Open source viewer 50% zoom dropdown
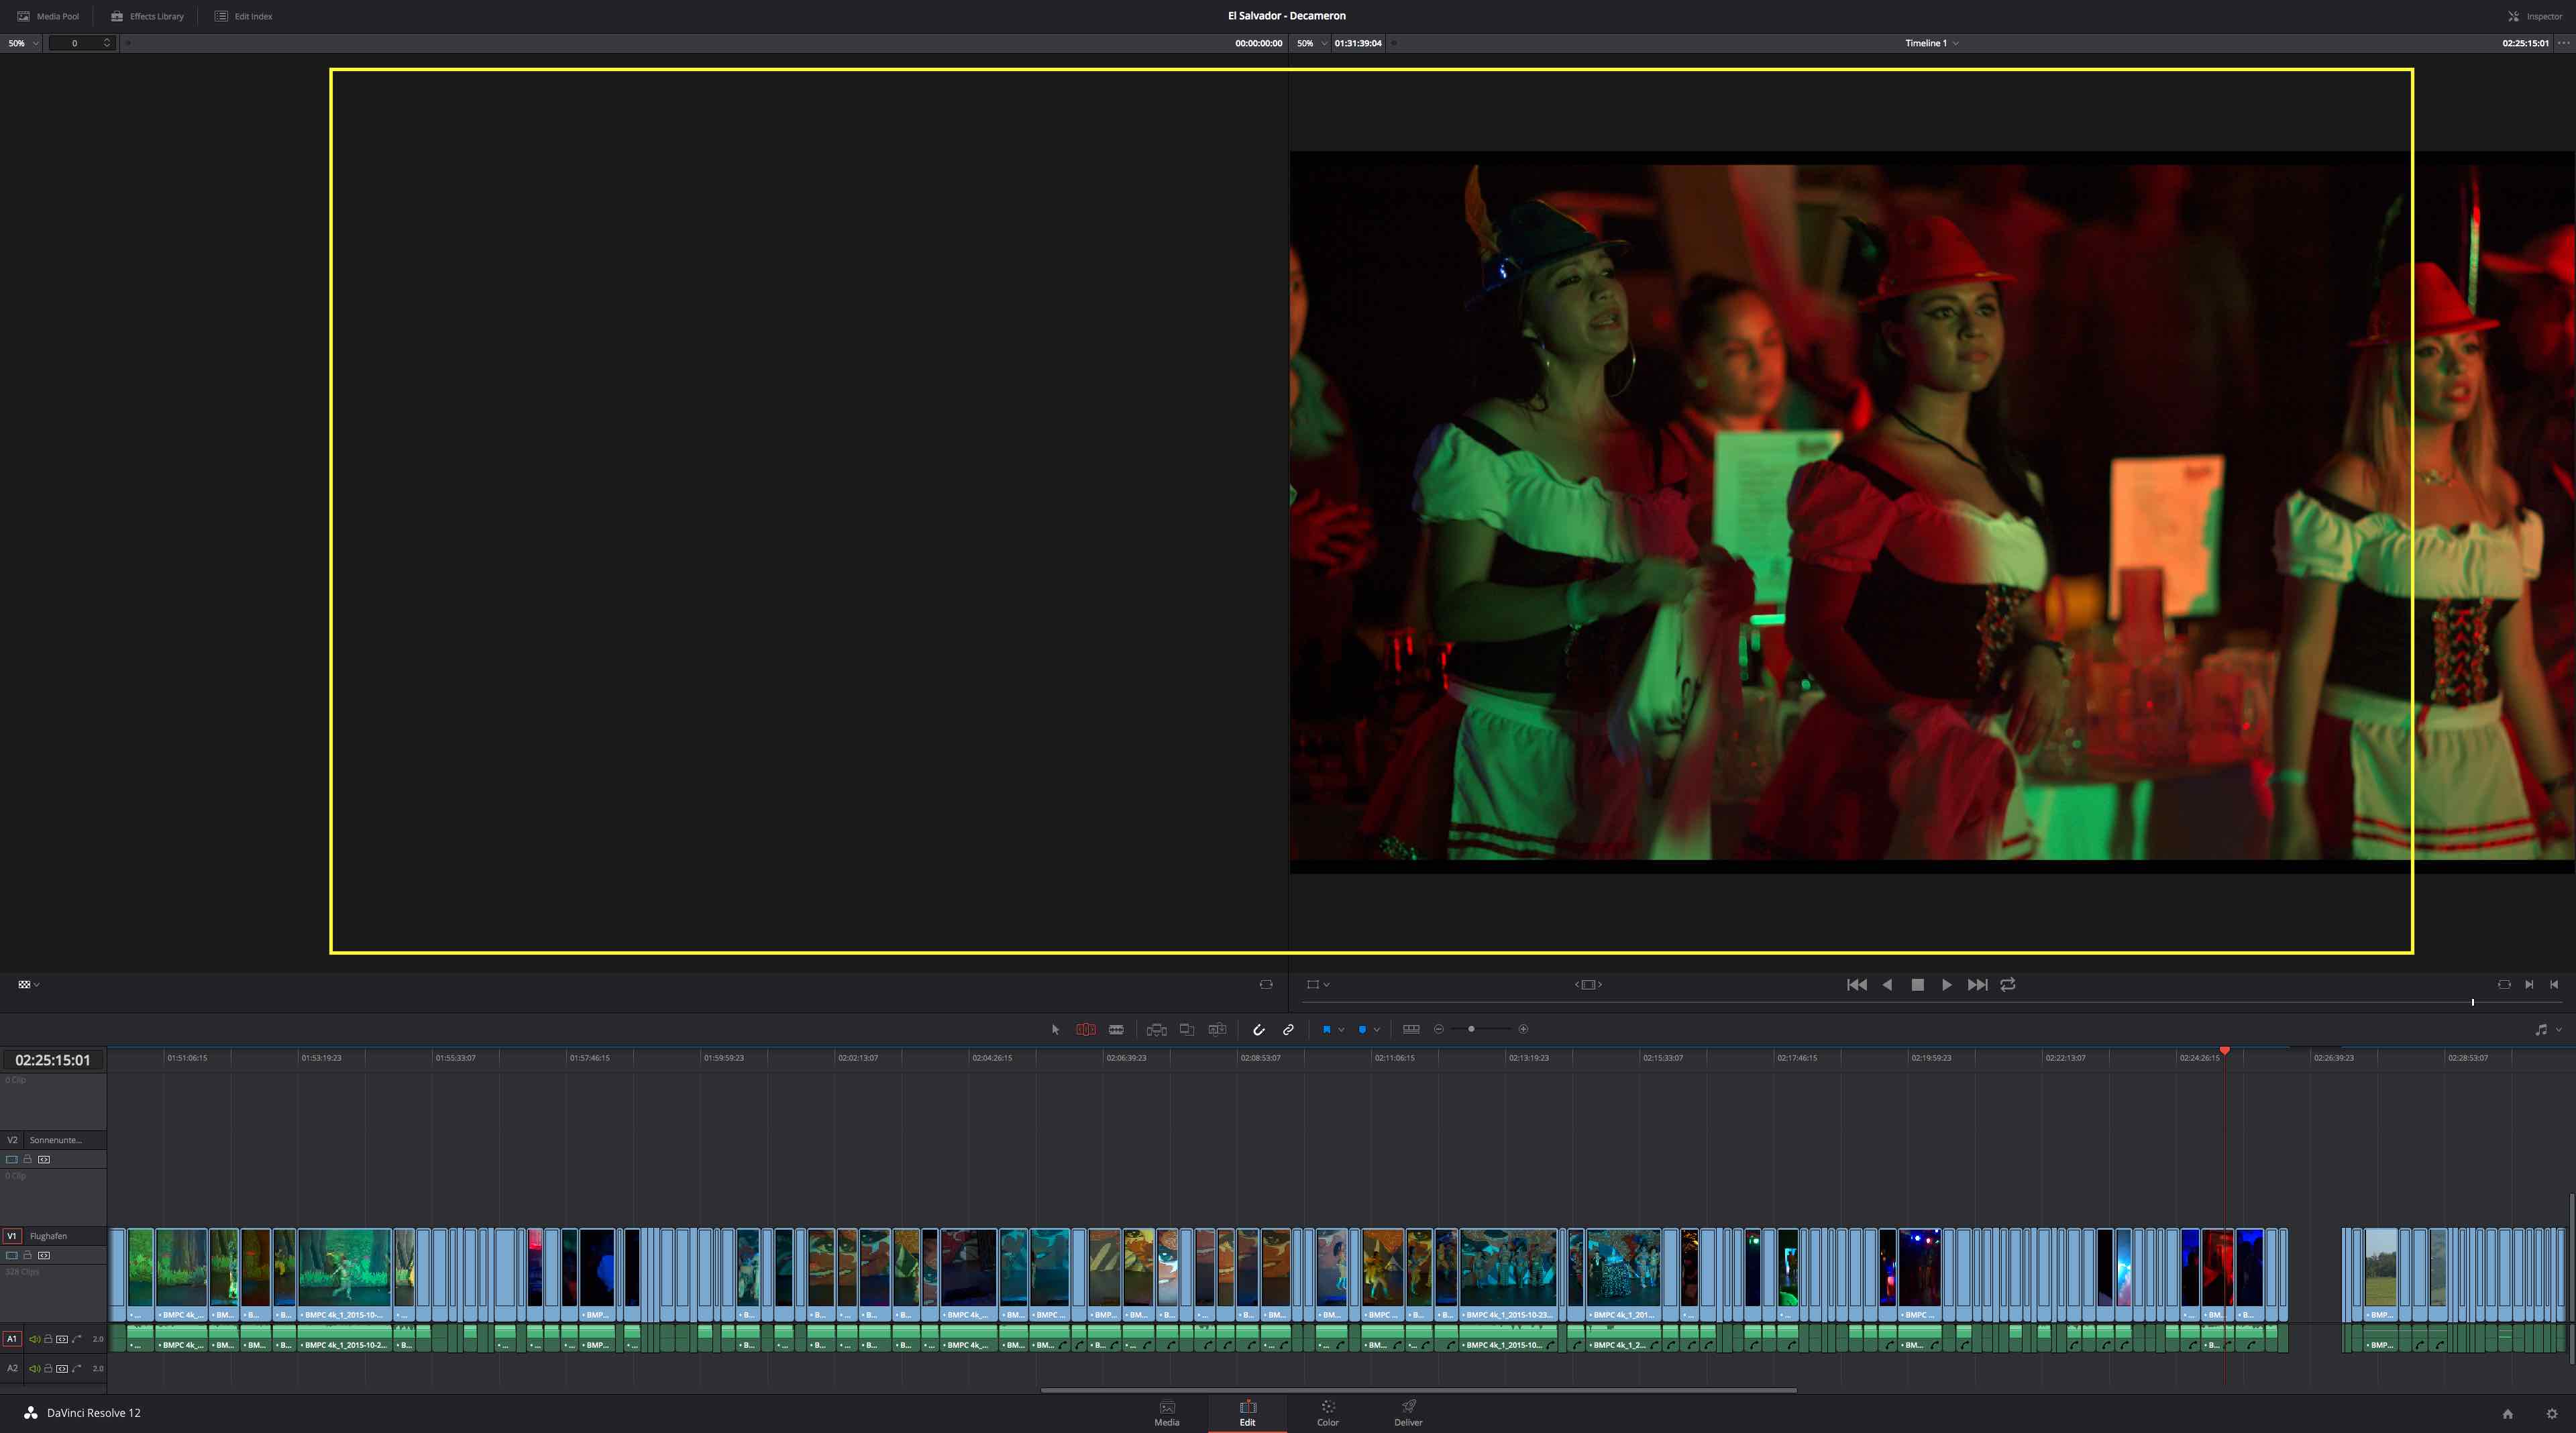The width and height of the screenshot is (2576, 1433). pyautogui.click(x=23, y=43)
